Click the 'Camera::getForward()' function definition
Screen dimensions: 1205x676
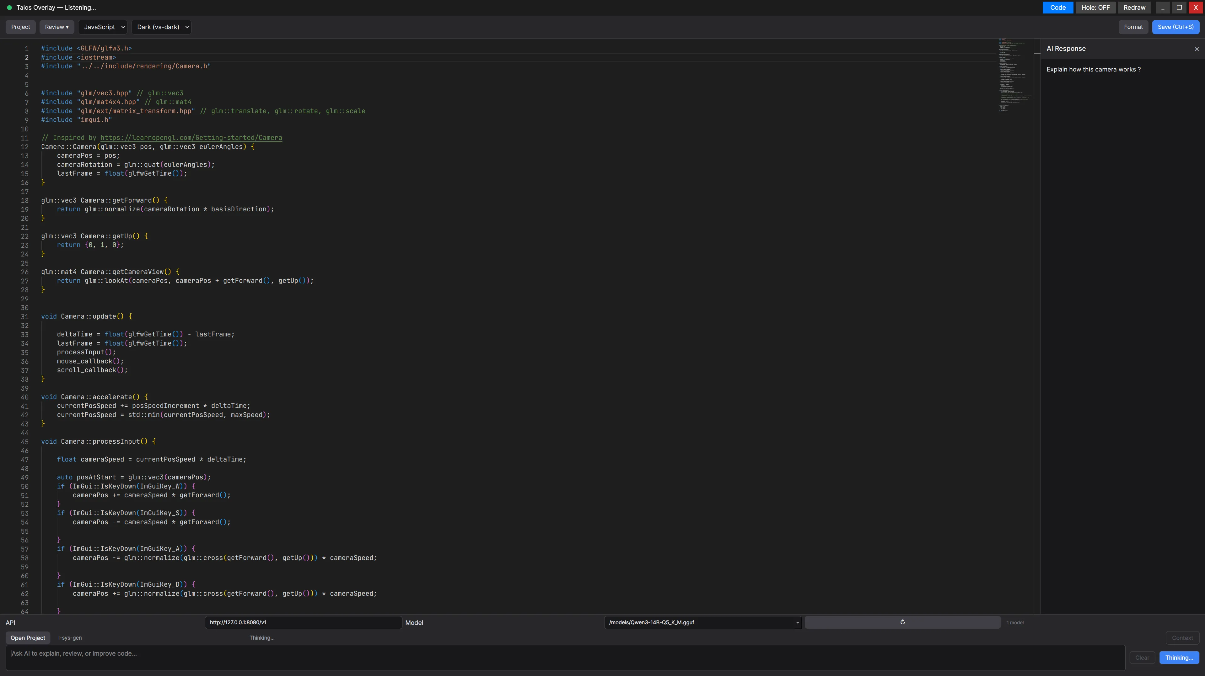pyautogui.click(x=120, y=200)
